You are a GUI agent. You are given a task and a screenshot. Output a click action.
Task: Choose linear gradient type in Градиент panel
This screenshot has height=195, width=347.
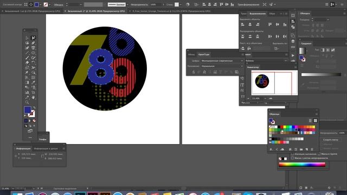pyautogui.click(x=323, y=50)
